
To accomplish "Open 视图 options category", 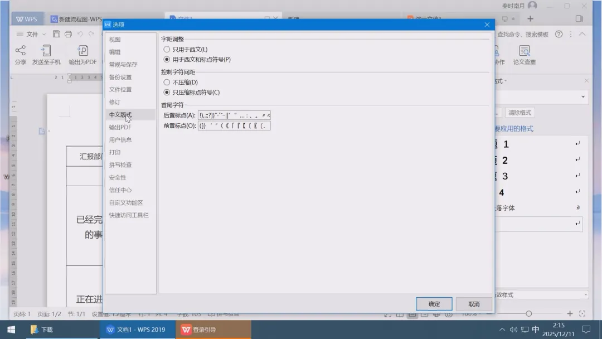I will point(130,39).
